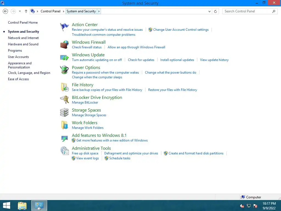Open File Explorer from the taskbar
281x211 pixels.
click(22, 206)
